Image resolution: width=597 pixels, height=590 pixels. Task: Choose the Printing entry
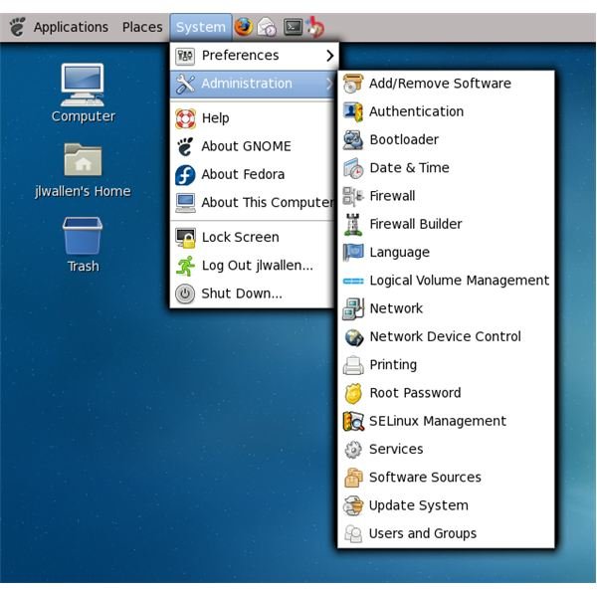click(x=446, y=365)
